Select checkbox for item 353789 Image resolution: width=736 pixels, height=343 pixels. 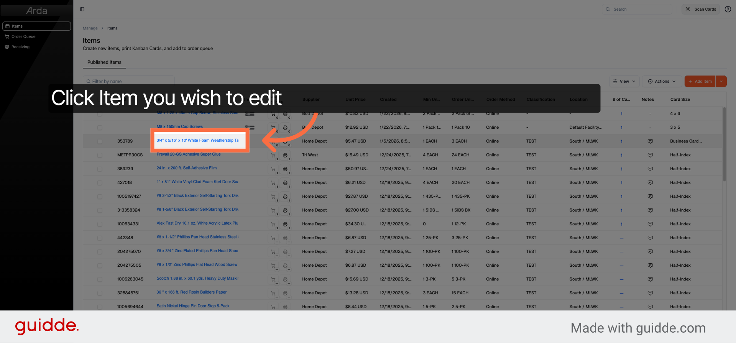100,141
